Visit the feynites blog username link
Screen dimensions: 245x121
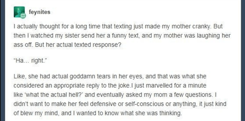tap(40, 12)
